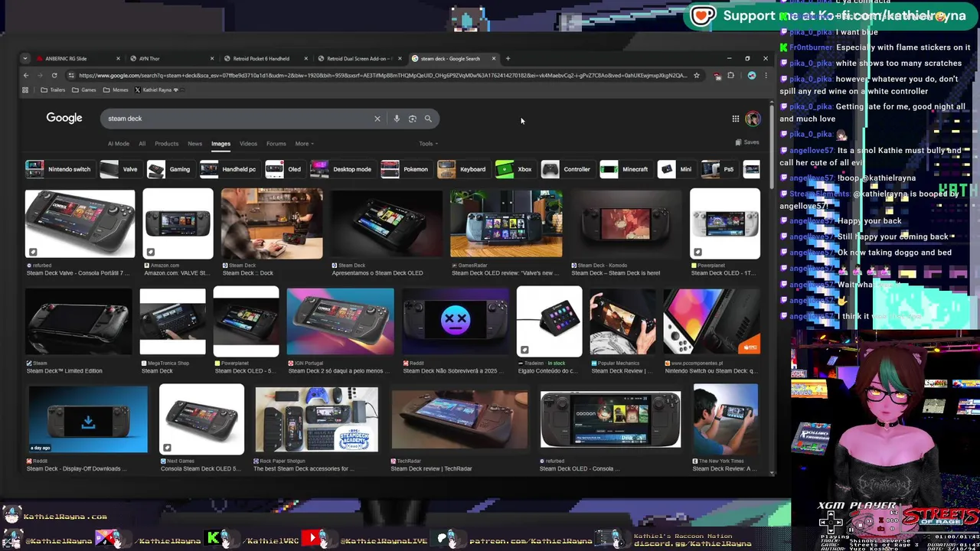Screen dimensions: 980x551
Task: Open Rock Paper Shotgun accessories image
Action: (x=316, y=419)
